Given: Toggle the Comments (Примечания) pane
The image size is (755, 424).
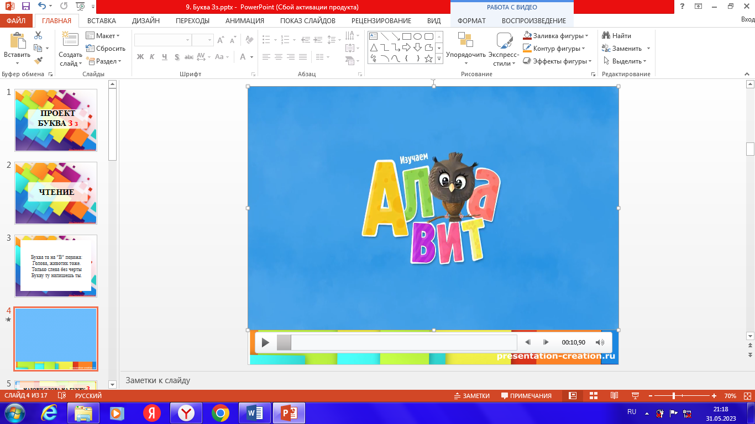Looking at the screenshot, I should (526, 396).
